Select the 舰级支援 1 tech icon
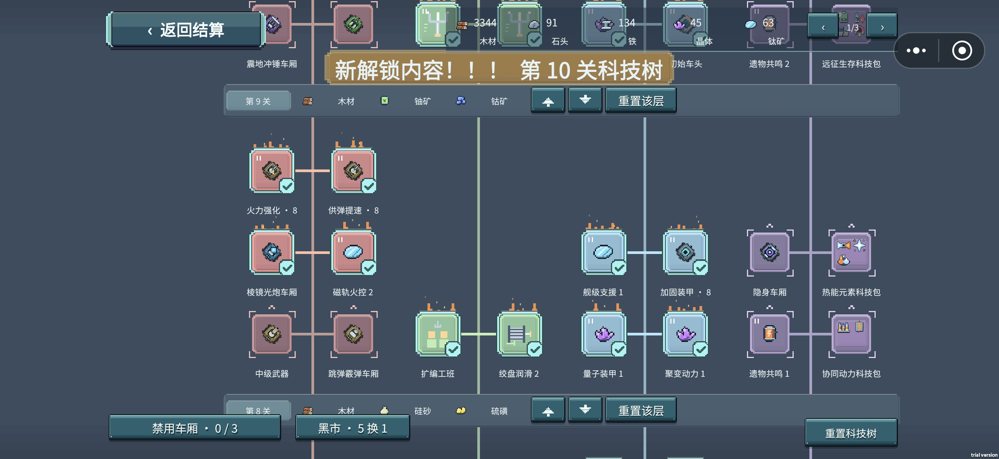999x459 pixels. coord(603,252)
